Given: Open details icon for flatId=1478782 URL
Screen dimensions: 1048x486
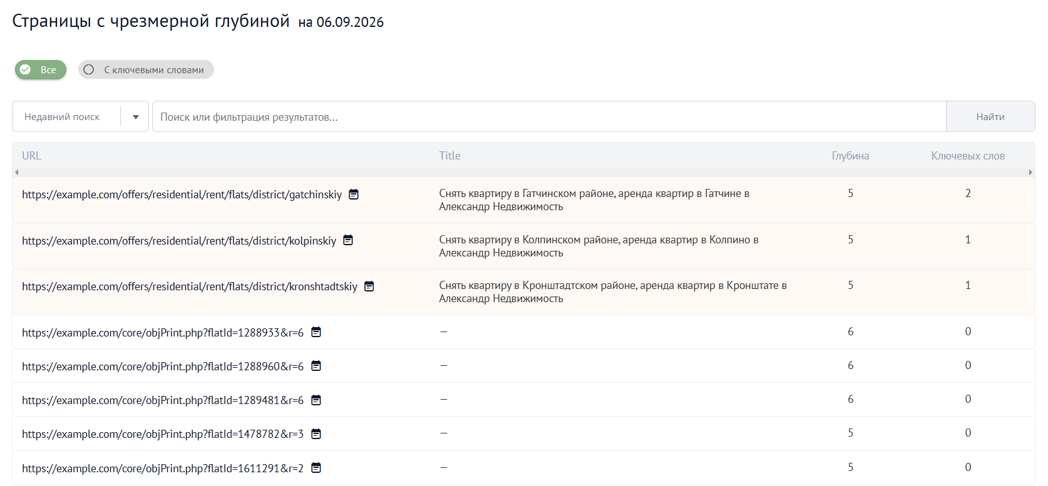Looking at the screenshot, I should click(316, 434).
